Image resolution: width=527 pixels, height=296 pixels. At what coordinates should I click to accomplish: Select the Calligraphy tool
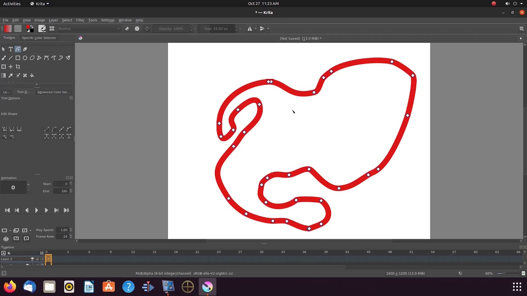click(x=25, y=49)
